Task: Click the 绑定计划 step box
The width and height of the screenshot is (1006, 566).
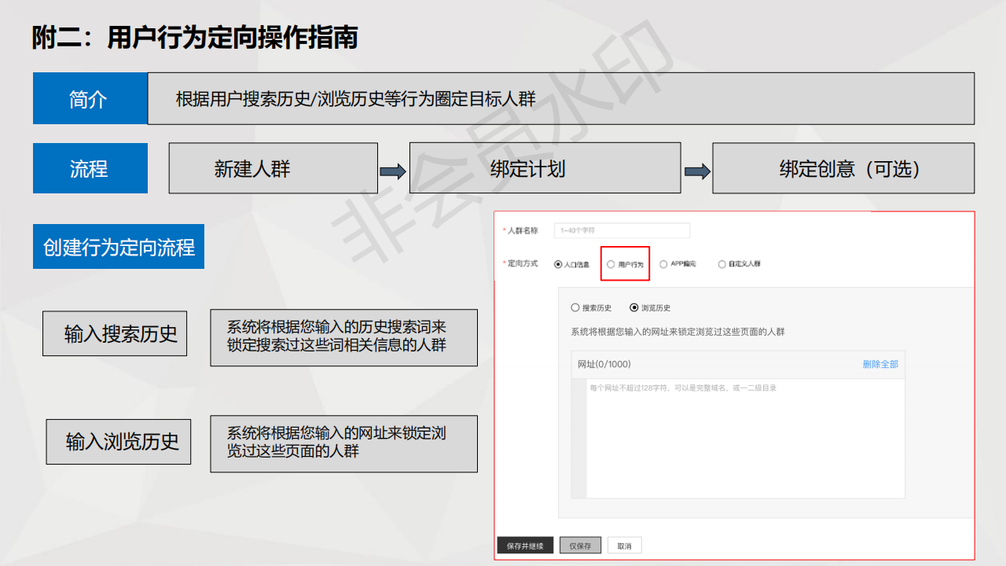Action: [x=545, y=168]
